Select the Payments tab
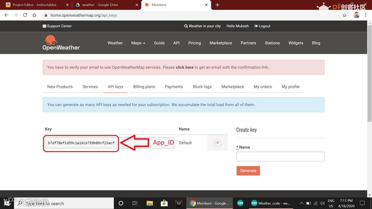Screen dimensions: 372x209 174,87
